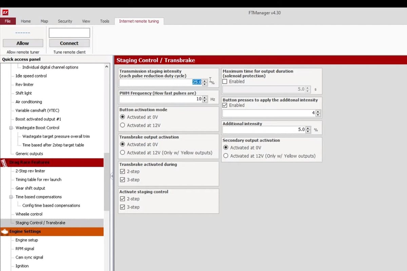Increase the PWM Frequency spinner value
407x271 pixels.
click(x=204, y=98)
